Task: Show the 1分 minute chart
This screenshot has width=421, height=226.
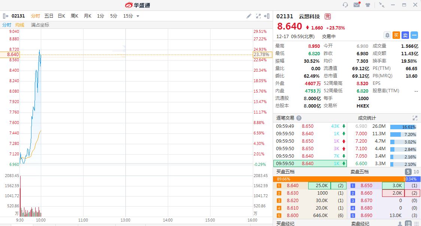Action: tap(100, 16)
